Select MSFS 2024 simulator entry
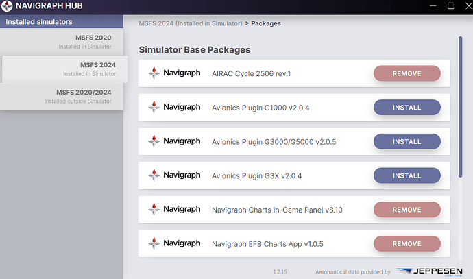This screenshot has width=473, height=279. (63, 69)
